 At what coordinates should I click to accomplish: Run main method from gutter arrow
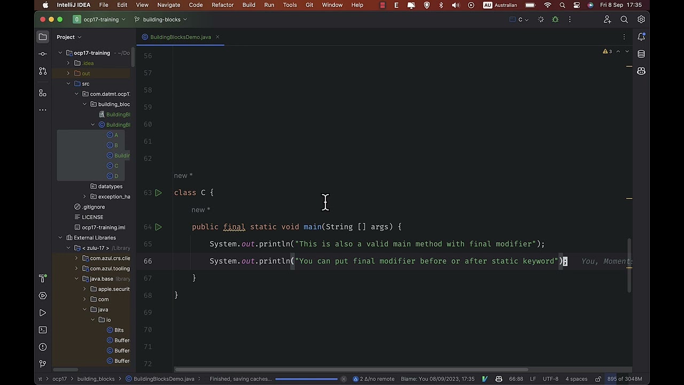[158, 227]
